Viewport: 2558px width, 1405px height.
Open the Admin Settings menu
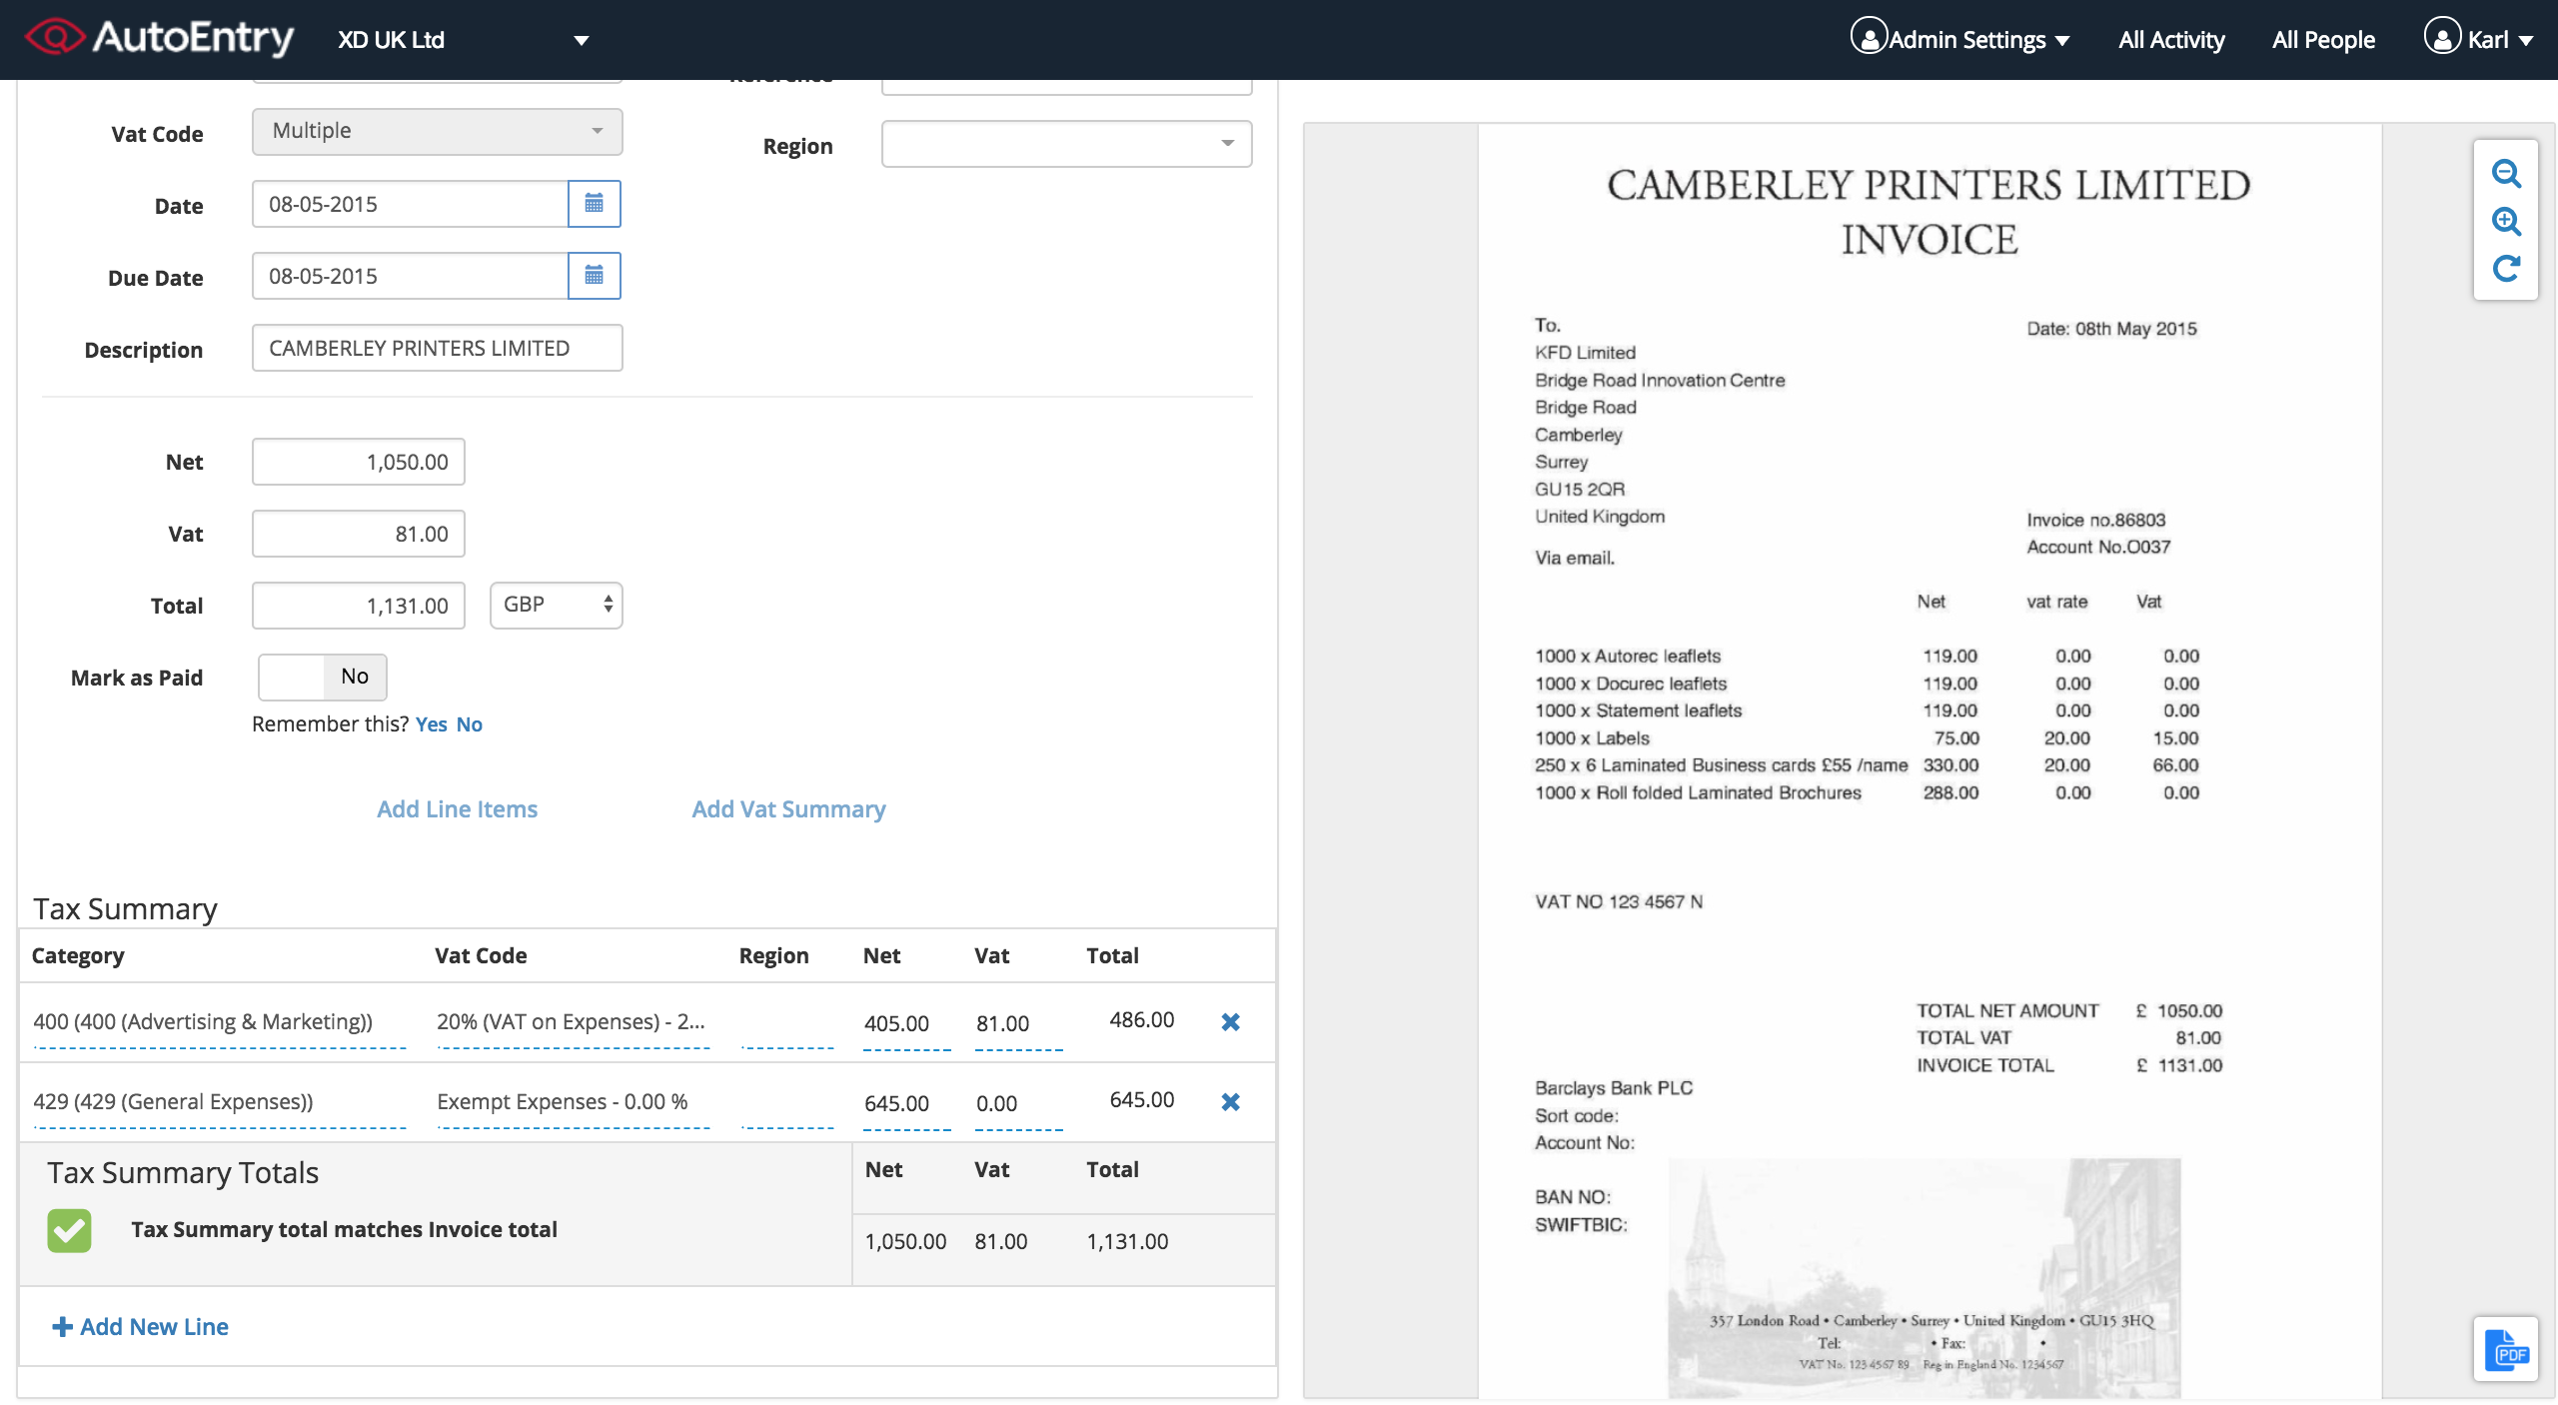(1960, 40)
